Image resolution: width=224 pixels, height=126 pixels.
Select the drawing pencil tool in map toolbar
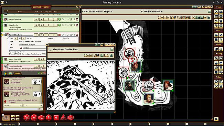pos(172,18)
